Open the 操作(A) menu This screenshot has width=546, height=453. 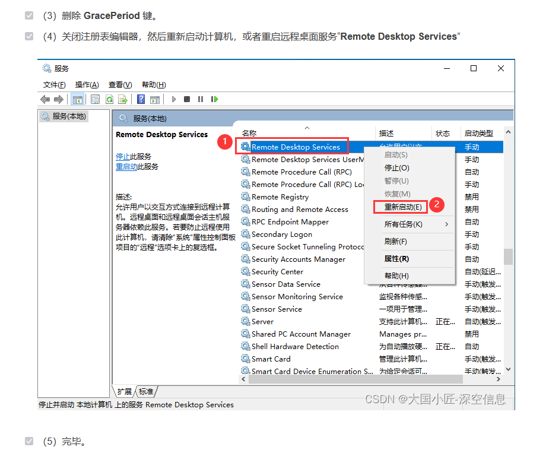tap(87, 85)
